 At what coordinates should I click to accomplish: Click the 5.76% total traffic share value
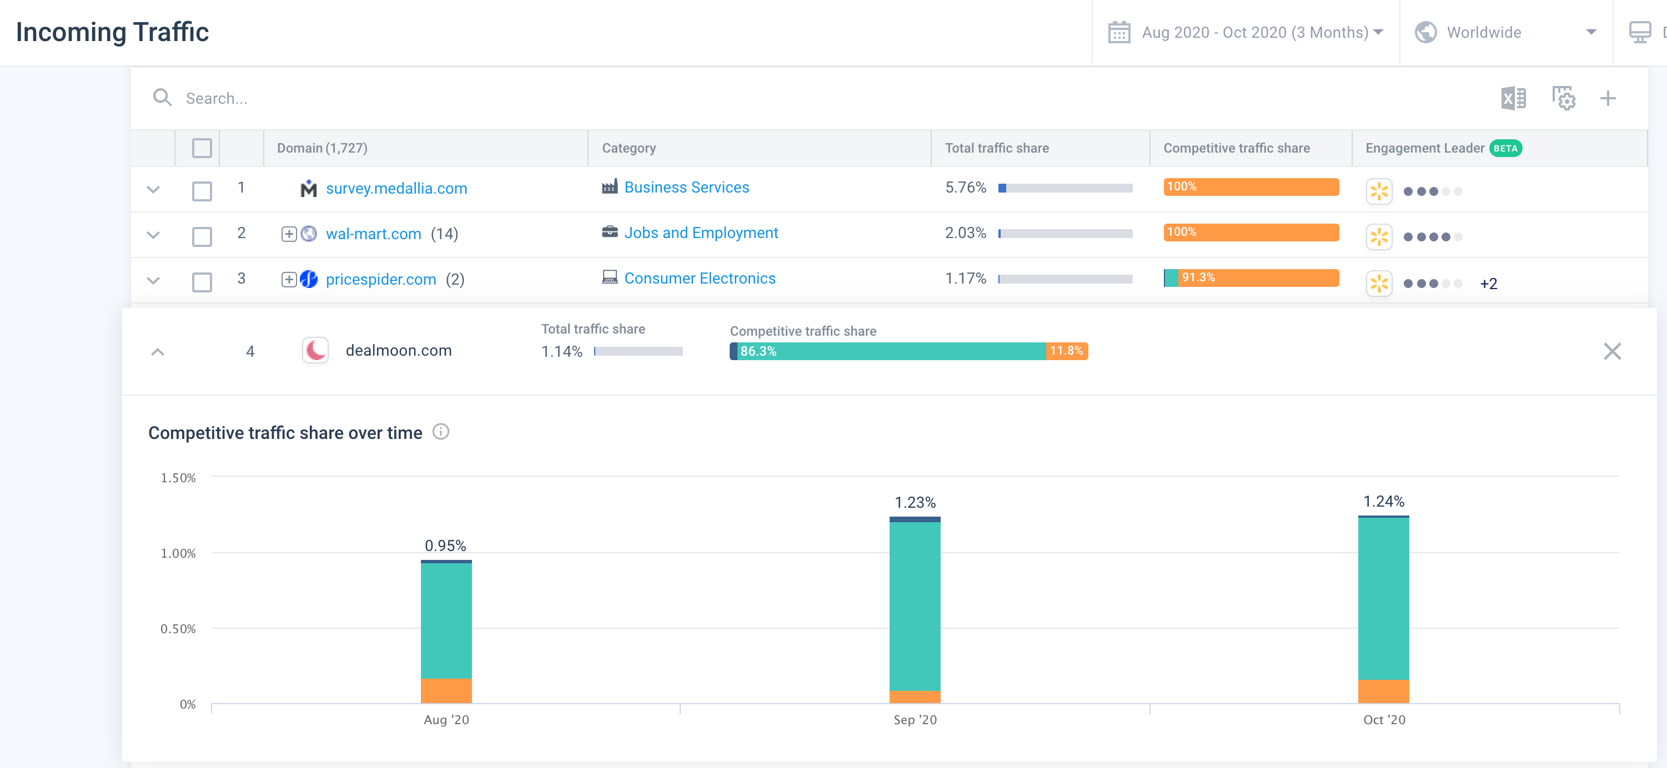point(966,188)
